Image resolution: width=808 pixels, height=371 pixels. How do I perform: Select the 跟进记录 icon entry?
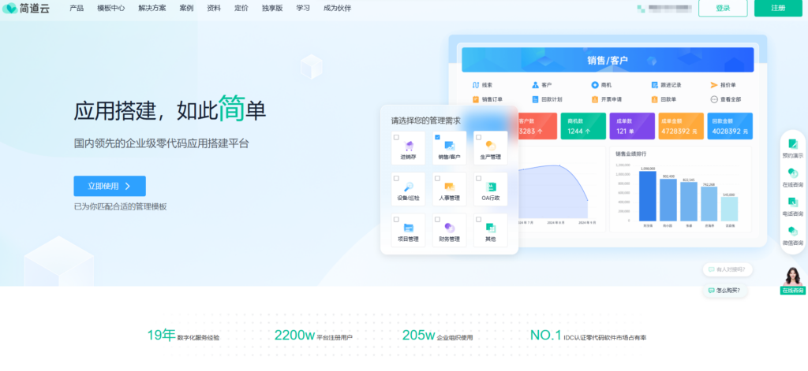pyautogui.click(x=654, y=85)
